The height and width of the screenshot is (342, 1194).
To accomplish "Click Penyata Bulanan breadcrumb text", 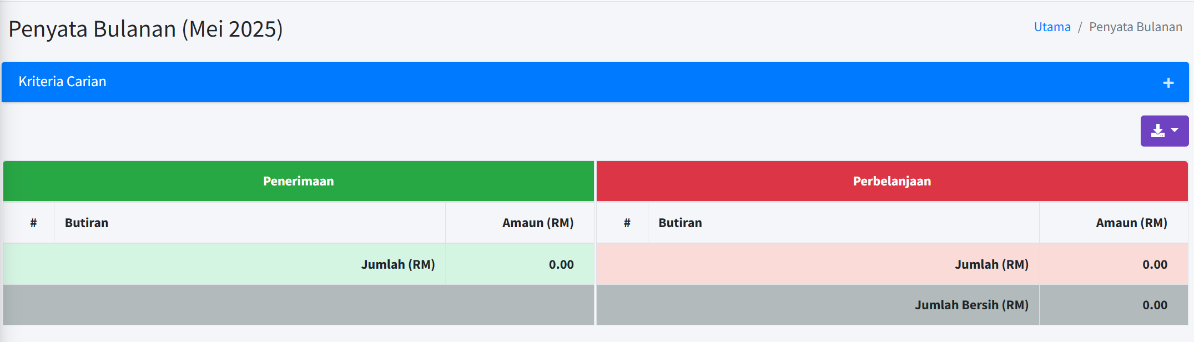I will click(x=1135, y=27).
